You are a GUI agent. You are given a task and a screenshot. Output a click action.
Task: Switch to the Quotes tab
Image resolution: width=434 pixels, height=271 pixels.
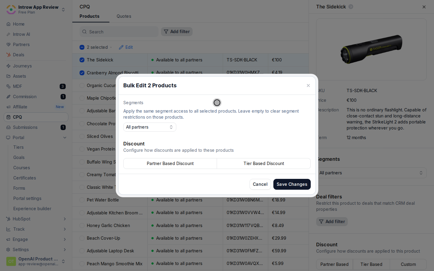pos(124,16)
